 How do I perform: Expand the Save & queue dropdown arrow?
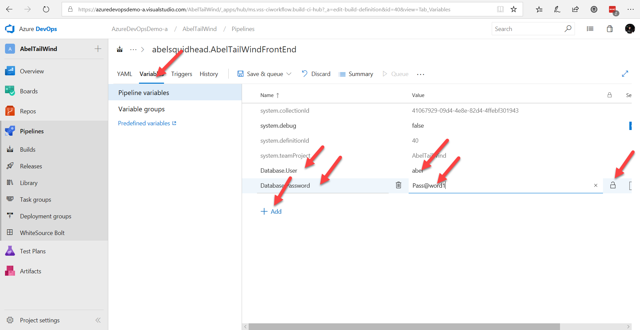(289, 74)
